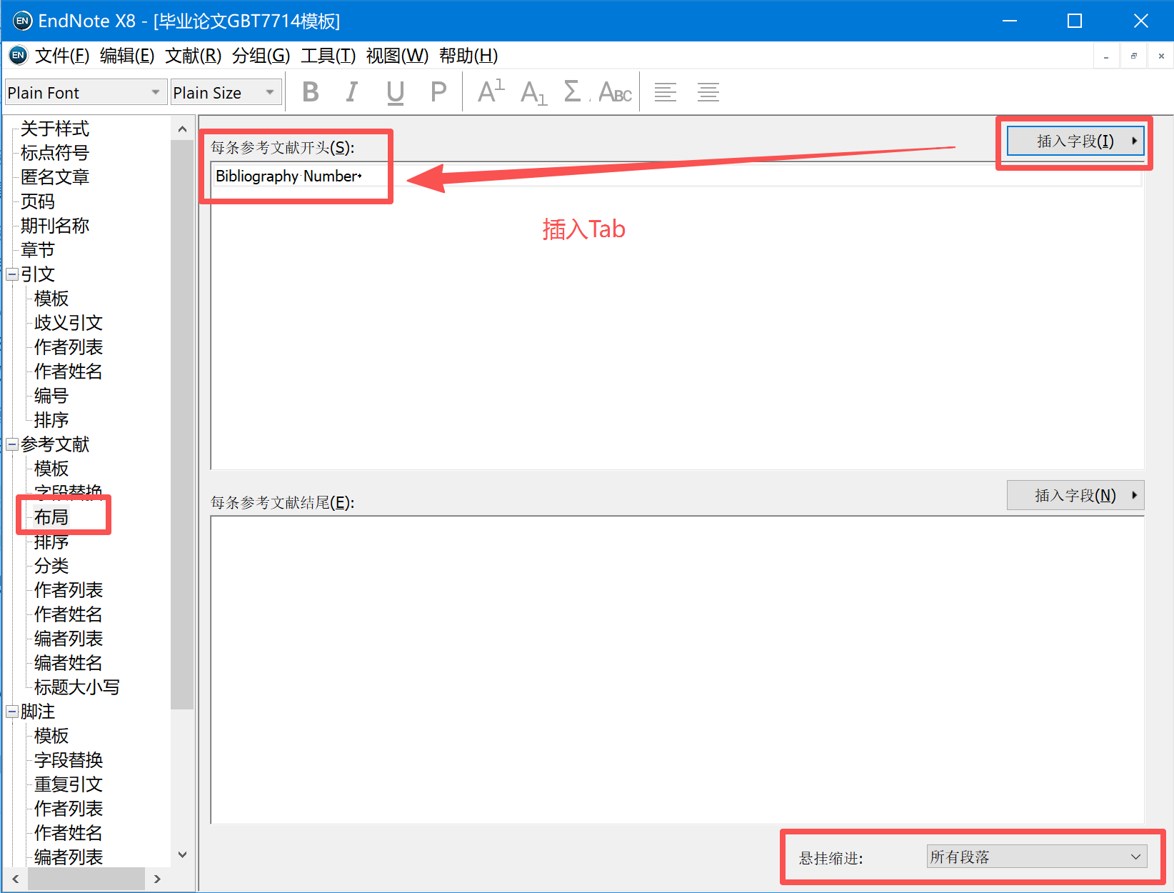
Task: Click the Justify alignment icon
Action: tap(708, 92)
